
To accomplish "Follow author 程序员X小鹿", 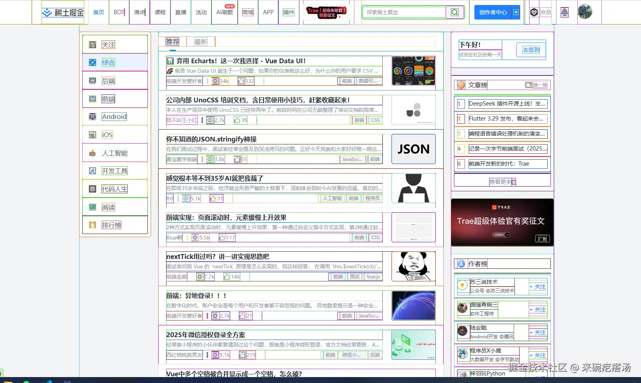I will [538, 355].
